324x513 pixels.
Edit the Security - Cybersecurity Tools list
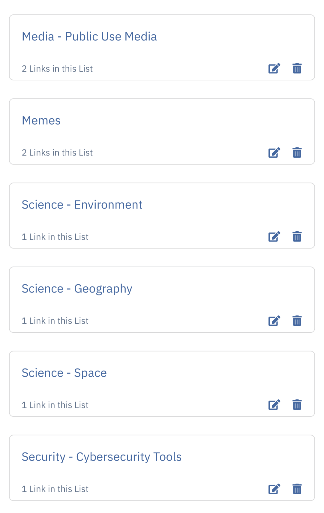(274, 489)
